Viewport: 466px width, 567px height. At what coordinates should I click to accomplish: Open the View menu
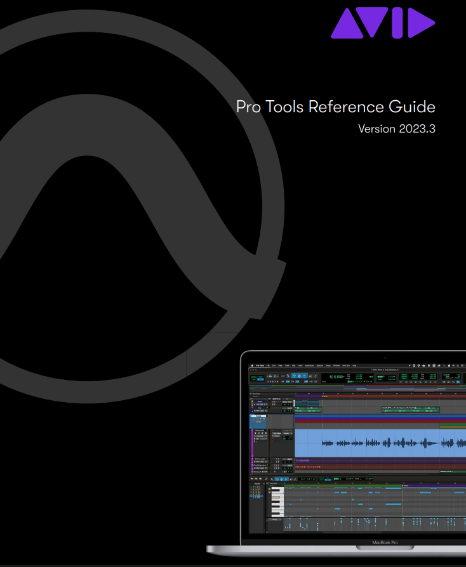(x=280, y=365)
